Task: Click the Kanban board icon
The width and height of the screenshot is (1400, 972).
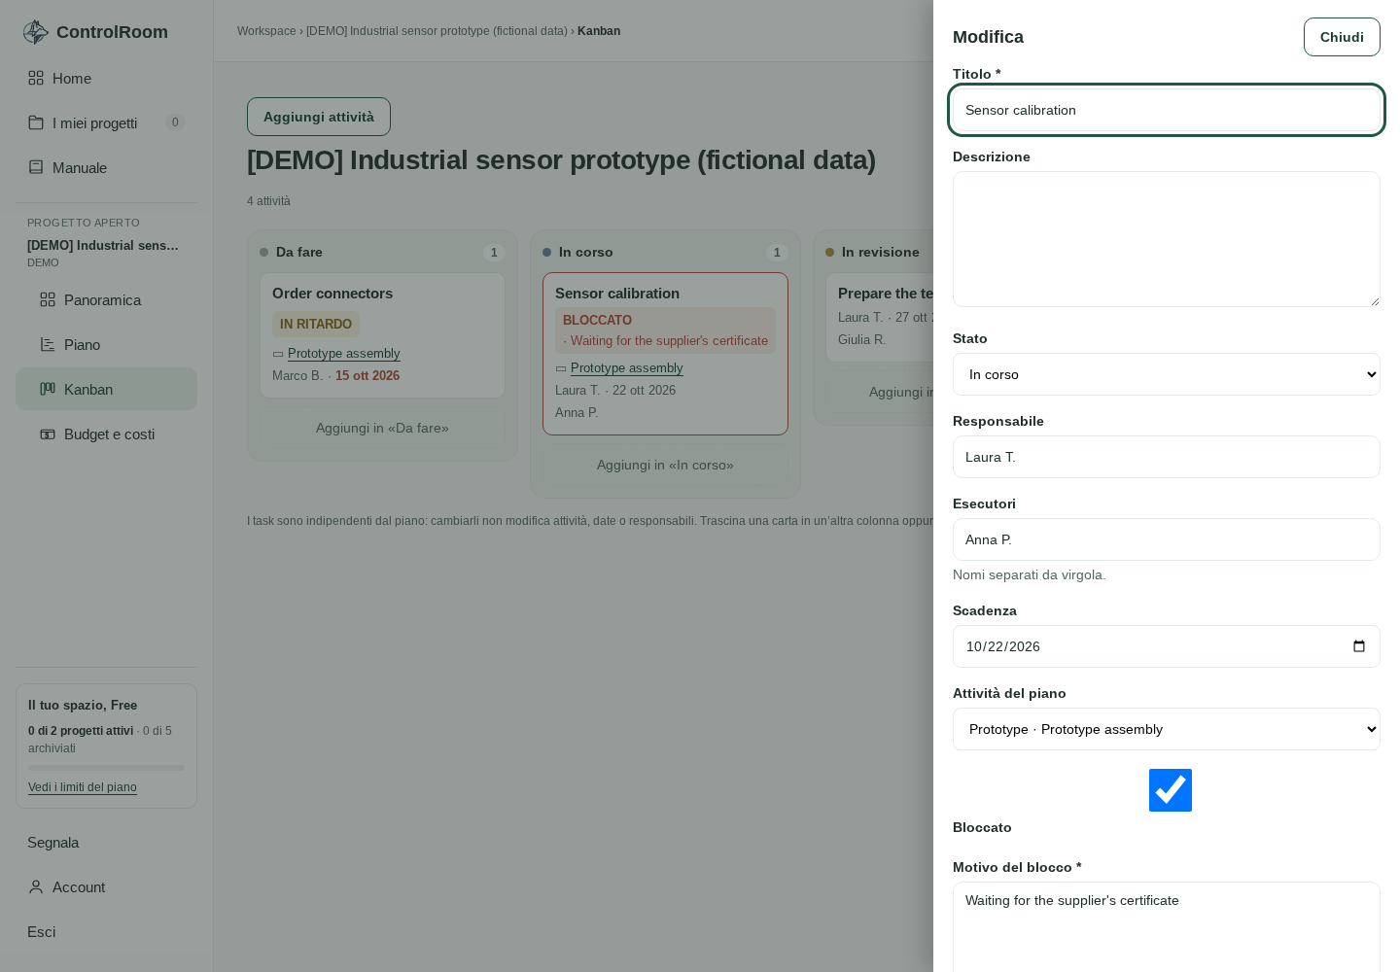Action: click(x=48, y=389)
